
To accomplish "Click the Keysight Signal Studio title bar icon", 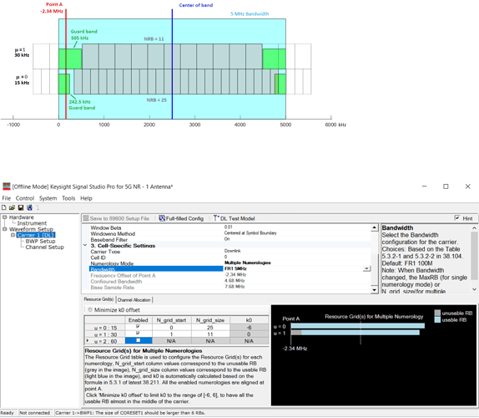I will click(x=7, y=186).
